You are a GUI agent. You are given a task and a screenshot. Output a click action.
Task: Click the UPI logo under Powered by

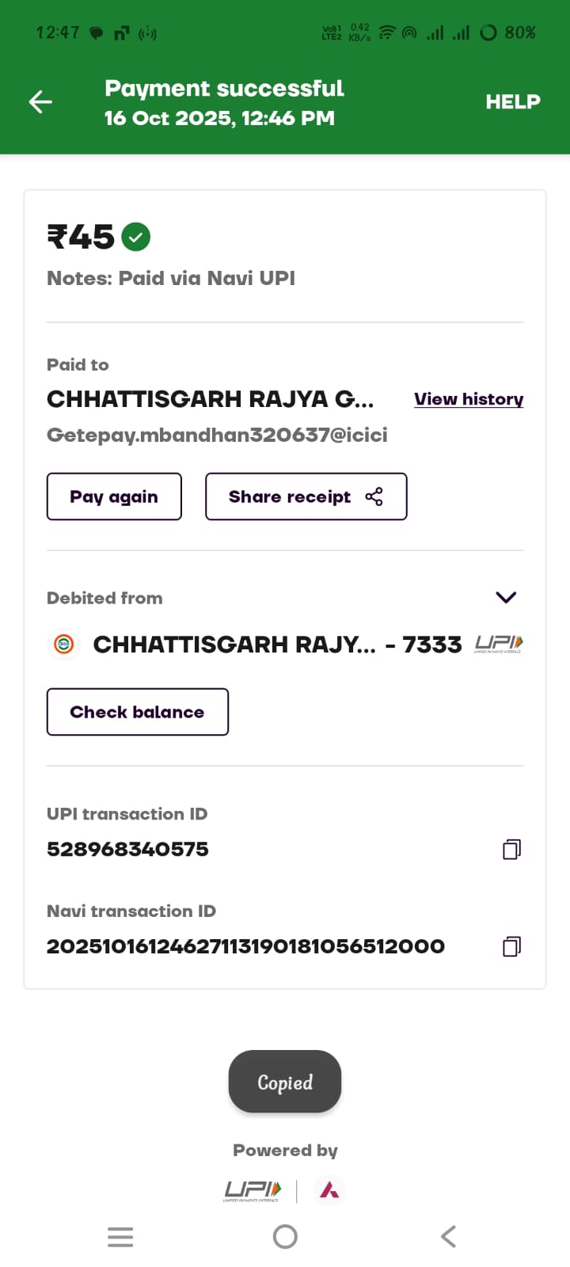pos(253,1190)
